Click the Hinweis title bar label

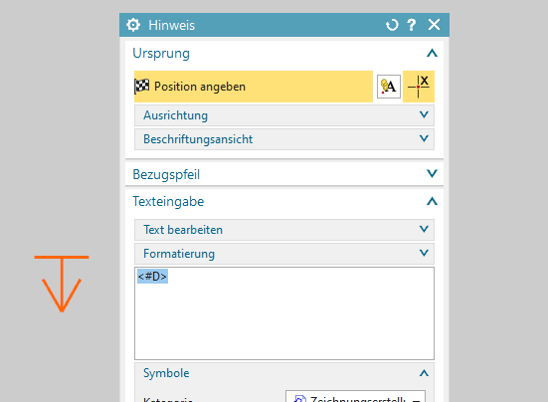coord(172,25)
